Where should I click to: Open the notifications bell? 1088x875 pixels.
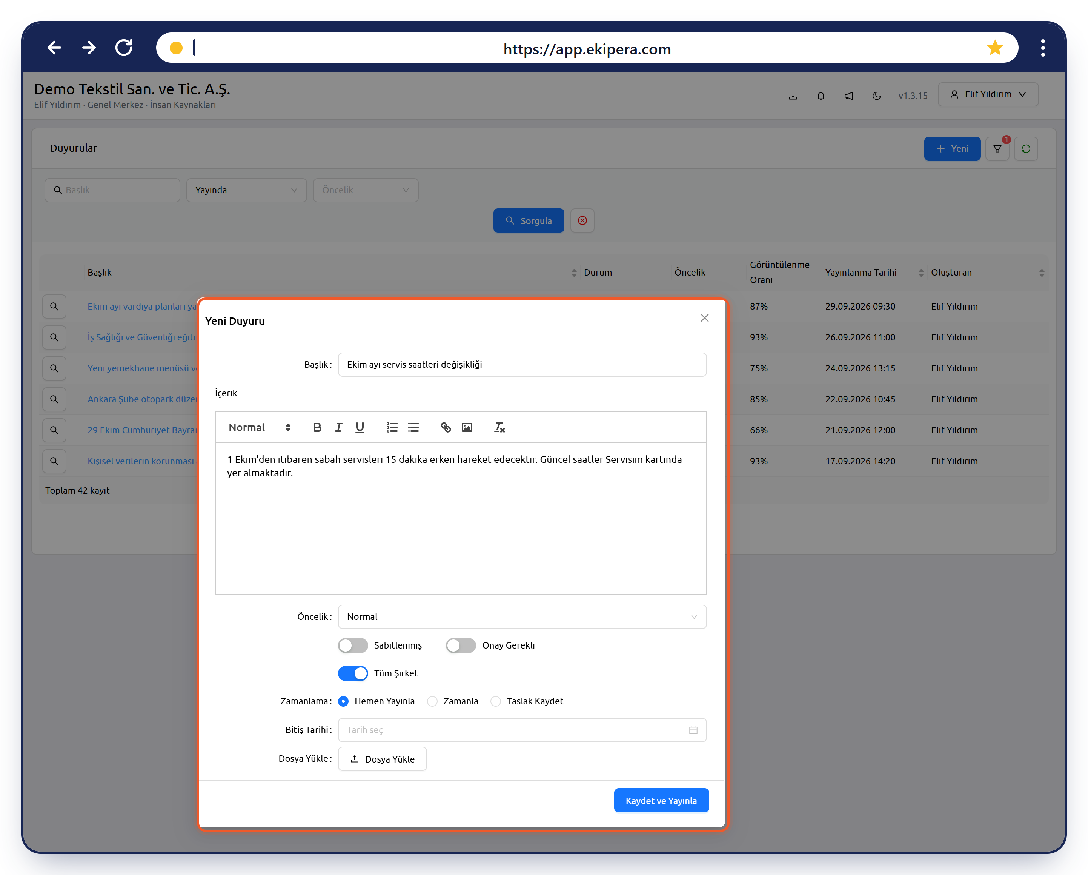point(821,96)
